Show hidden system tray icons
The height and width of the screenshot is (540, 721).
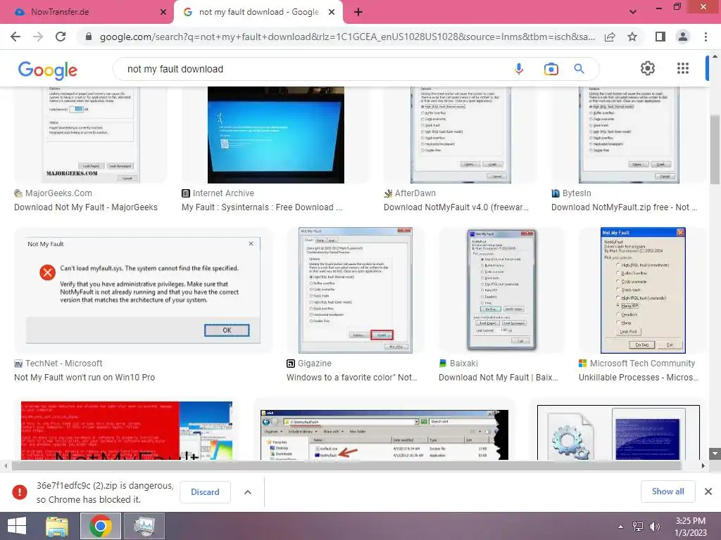tap(620, 527)
